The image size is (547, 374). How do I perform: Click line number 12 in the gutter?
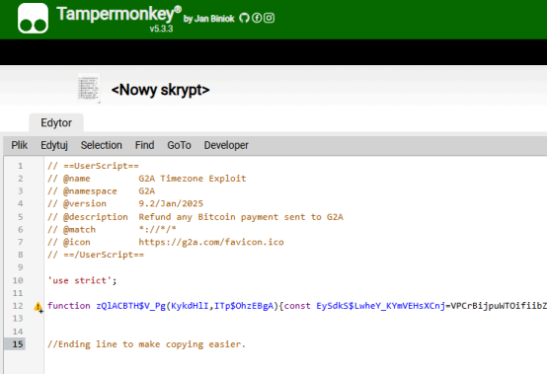click(18, 306)
